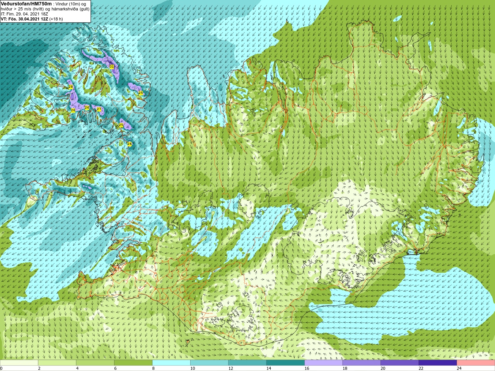495x371 pixels.
Task: Click the legend tick label 12
Action: (230, 368)
